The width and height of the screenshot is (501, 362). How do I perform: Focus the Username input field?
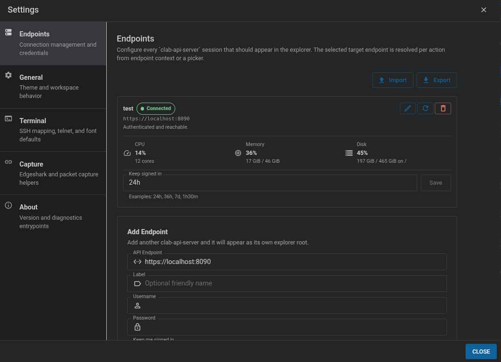287,306
